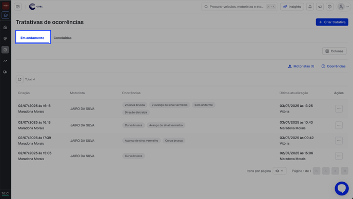Viewport: 353px width, 199px height.
Task: Toggle the sidebar panel icon
Action: point(18,7)
